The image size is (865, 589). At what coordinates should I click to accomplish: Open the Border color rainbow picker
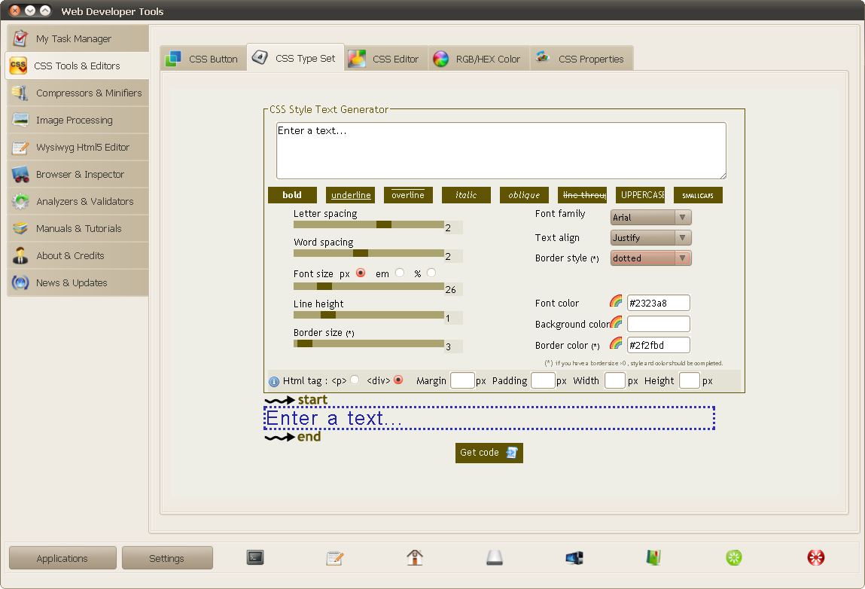[x=616, y=343]
